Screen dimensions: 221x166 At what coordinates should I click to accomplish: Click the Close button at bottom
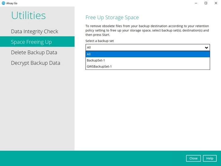(193, 158)
